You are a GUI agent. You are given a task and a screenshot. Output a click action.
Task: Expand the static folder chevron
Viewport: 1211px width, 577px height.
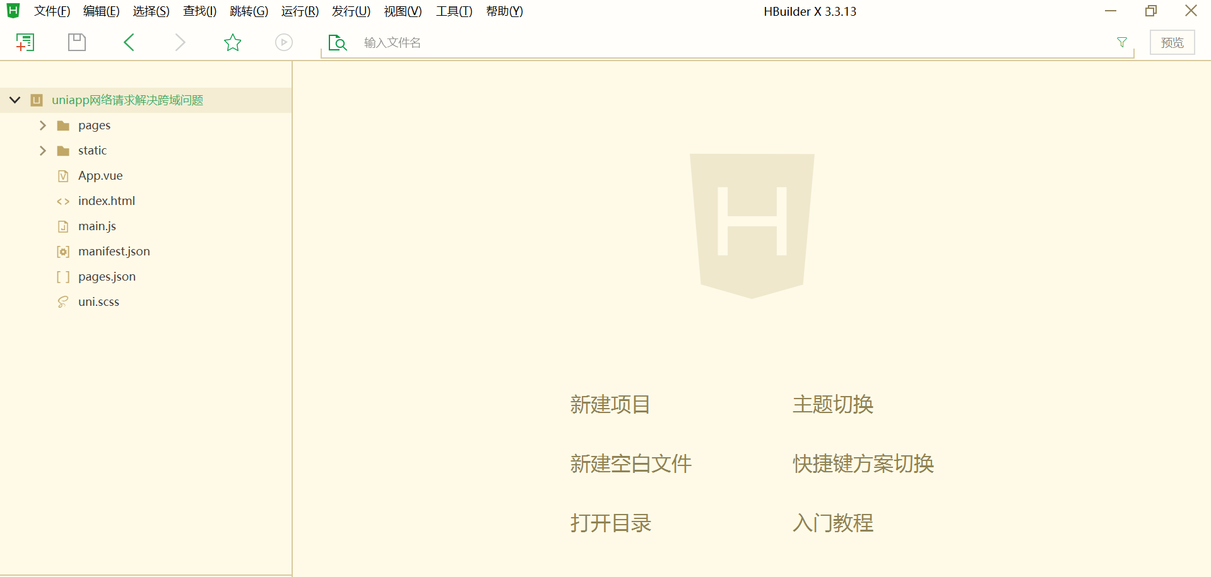(43, 151)
